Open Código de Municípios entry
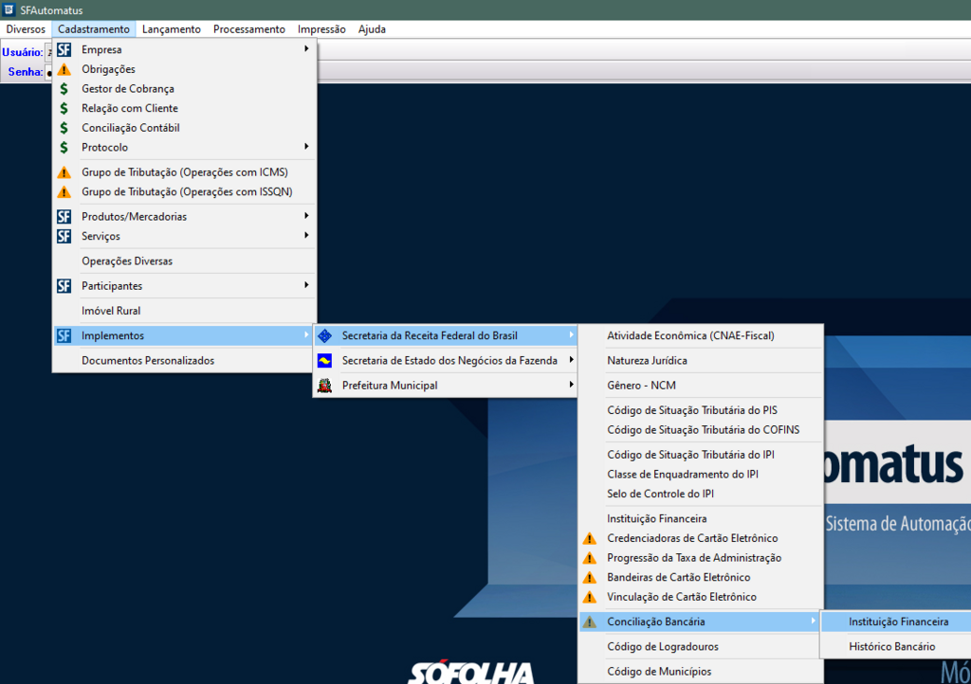 (659, 672)
